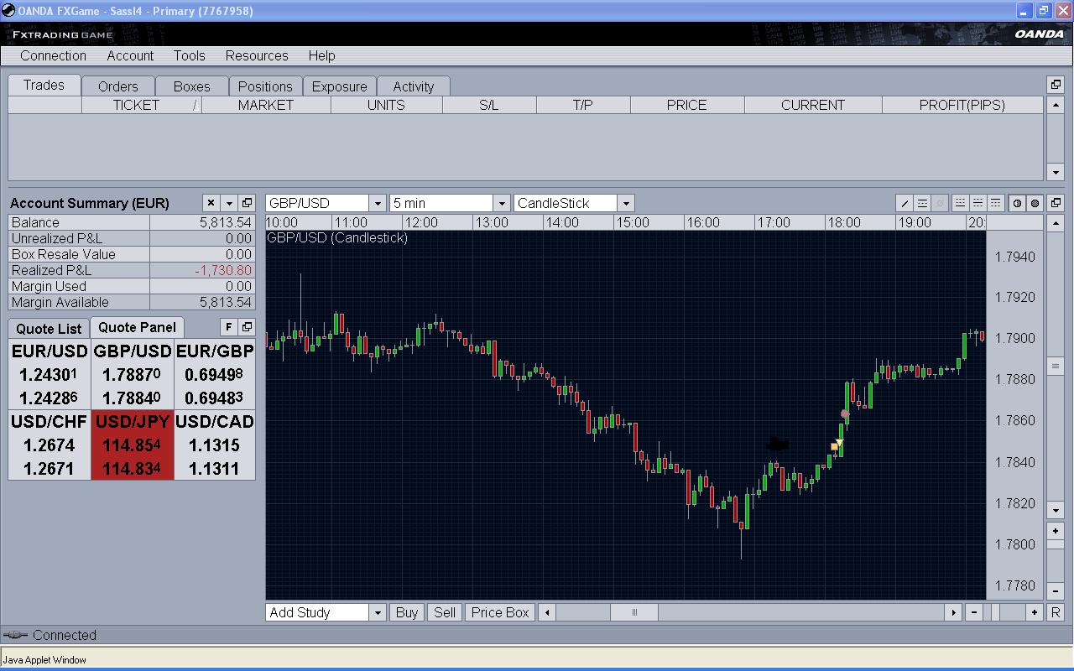
Task: Detach the Trades table panel
Action: click(1056, 85)
